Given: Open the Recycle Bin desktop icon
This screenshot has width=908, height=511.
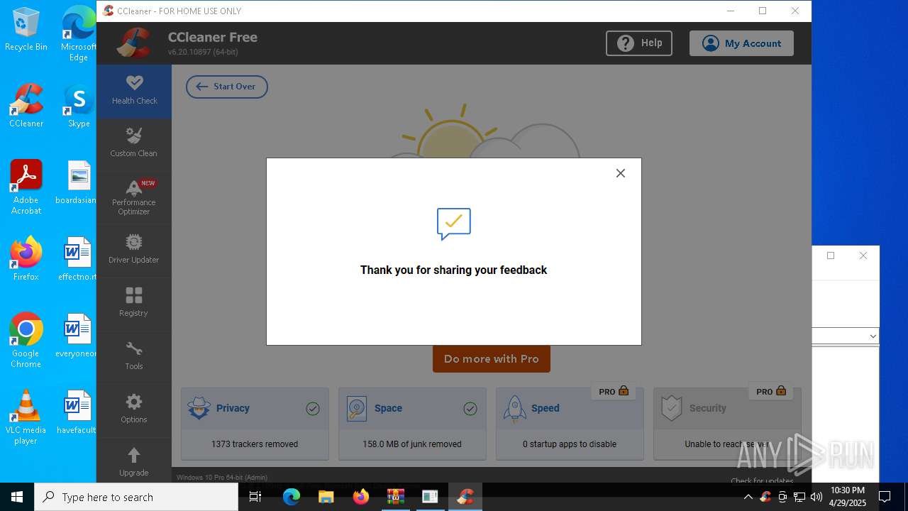Looking at the screenshot, I should [x=26, y=29].
